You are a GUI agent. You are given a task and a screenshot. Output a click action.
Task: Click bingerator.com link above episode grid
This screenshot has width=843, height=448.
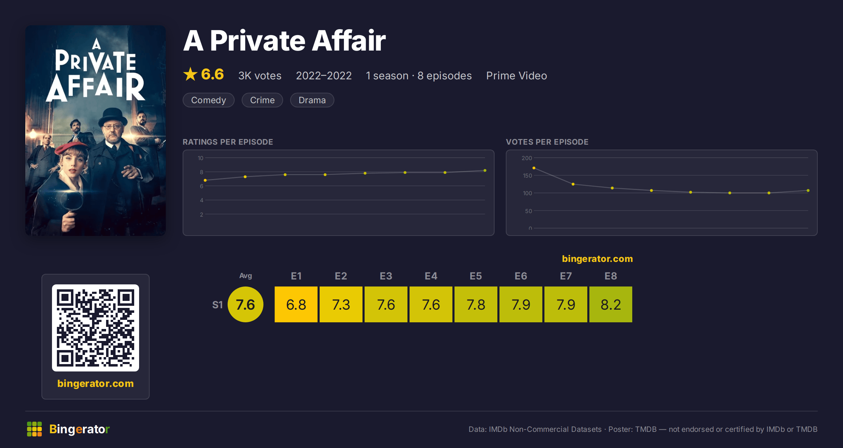point(597,259)
